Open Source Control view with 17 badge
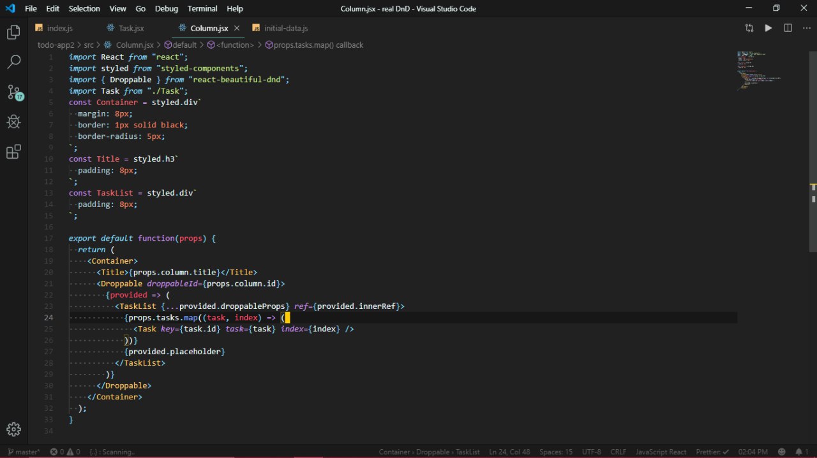The width and height of the screenshot is (817, 458). click(x=13, y=92)
